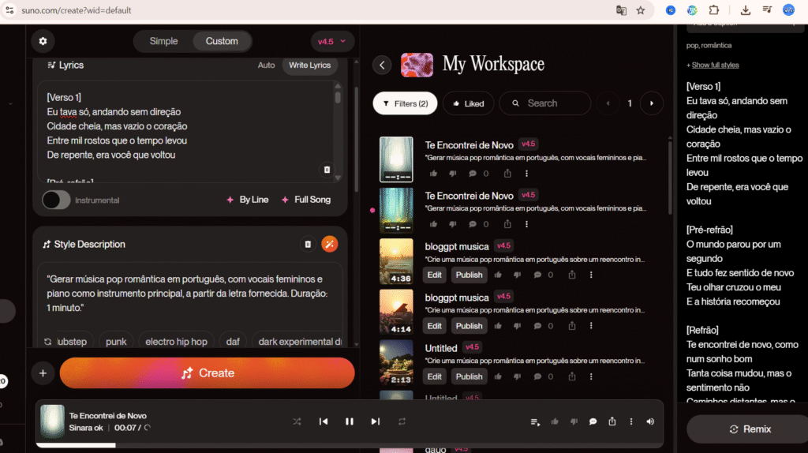808x453 pixels.
Task: Skip to the next track in the player
Action: pyautogui.click(x=376, y=421)
